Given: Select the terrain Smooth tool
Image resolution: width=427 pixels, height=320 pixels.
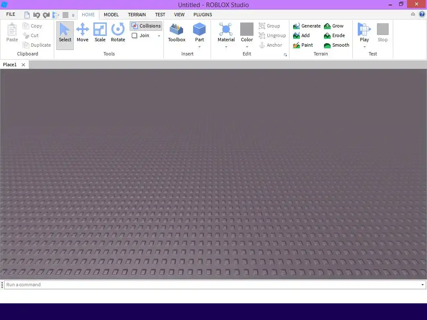Looking at the screenshot, I should point(337,45).
